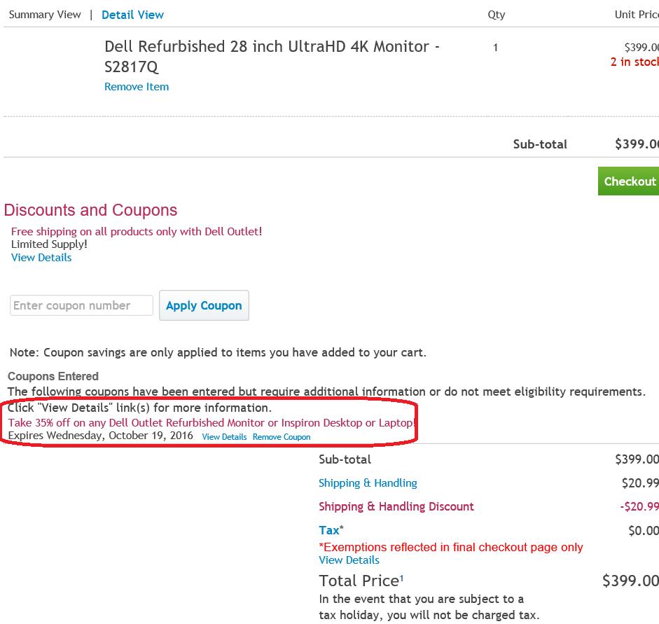Remove the entered 35% off coupon
The image size is (659, 624).
[x=282, y=437]
